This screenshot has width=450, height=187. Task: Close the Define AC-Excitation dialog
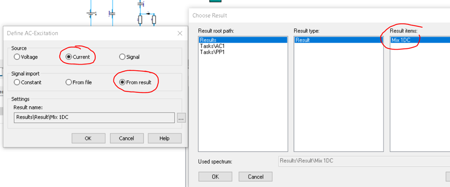[x=180, y=33]
